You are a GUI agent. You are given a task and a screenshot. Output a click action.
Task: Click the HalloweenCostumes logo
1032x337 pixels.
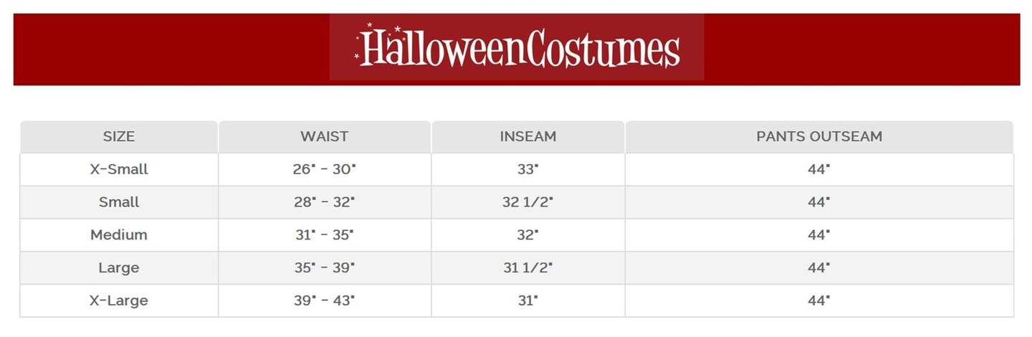point(517,47)
